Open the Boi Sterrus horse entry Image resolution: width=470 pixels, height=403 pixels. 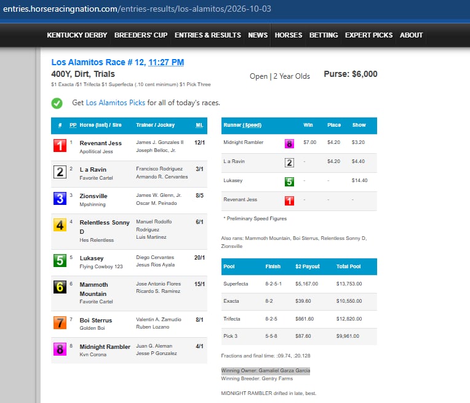(95, 320)
